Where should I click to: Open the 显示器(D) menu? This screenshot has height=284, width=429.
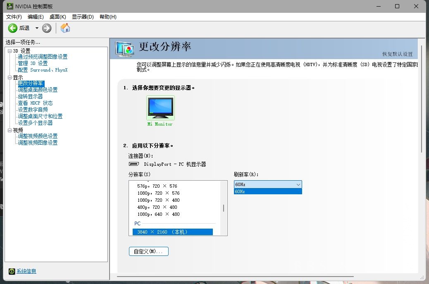click(82, 17)
